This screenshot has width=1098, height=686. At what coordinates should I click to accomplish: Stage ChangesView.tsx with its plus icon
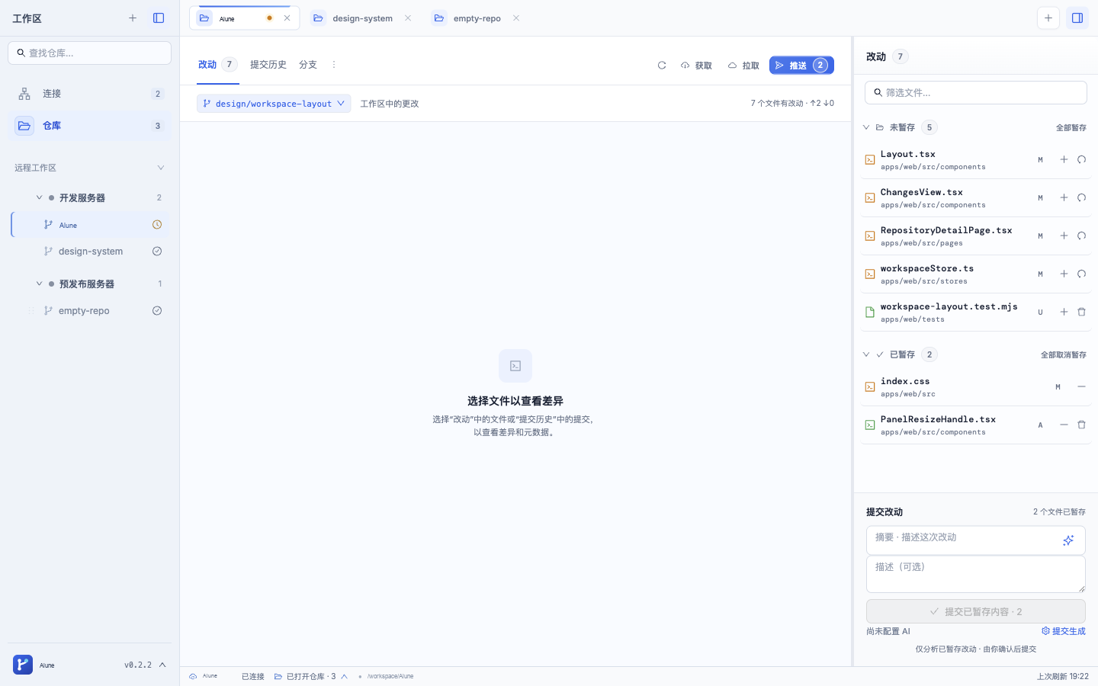point(1064,197)
